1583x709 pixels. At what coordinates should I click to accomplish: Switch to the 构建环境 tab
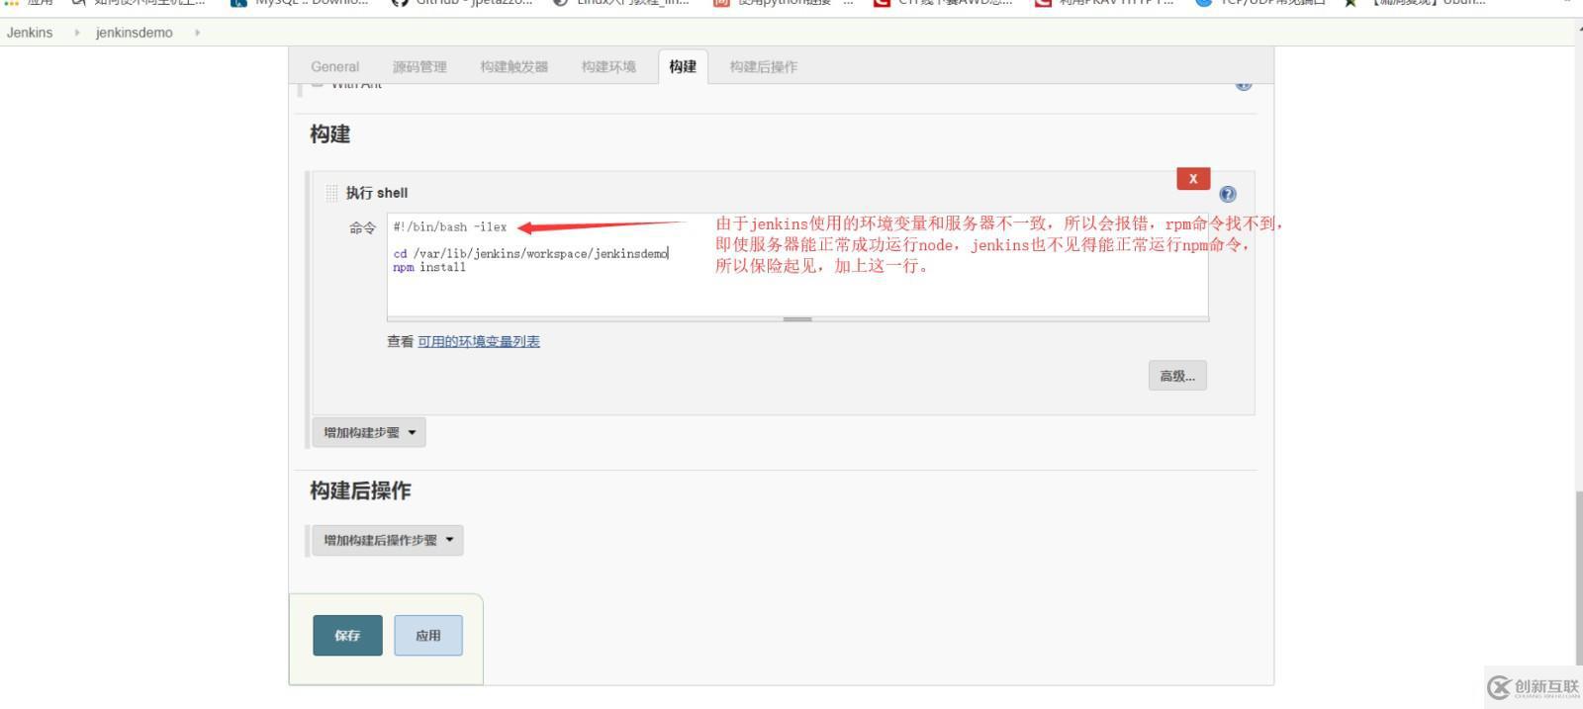pyautogui.click(x=608, y=66)
